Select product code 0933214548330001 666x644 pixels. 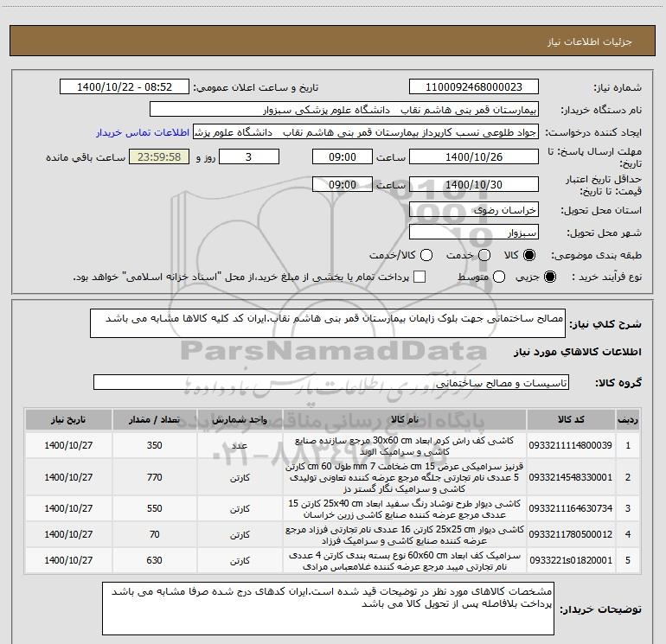571,477
